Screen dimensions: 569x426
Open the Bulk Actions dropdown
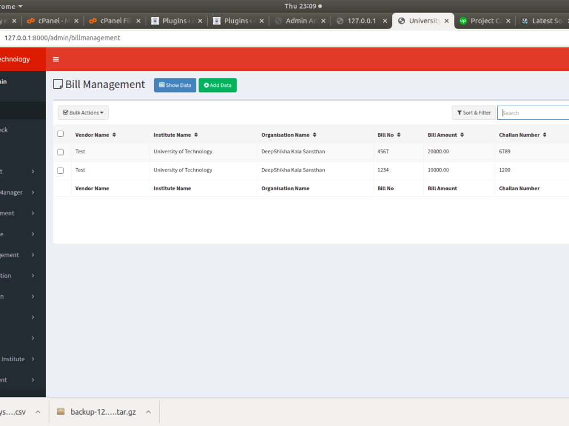tap(83, 112)
